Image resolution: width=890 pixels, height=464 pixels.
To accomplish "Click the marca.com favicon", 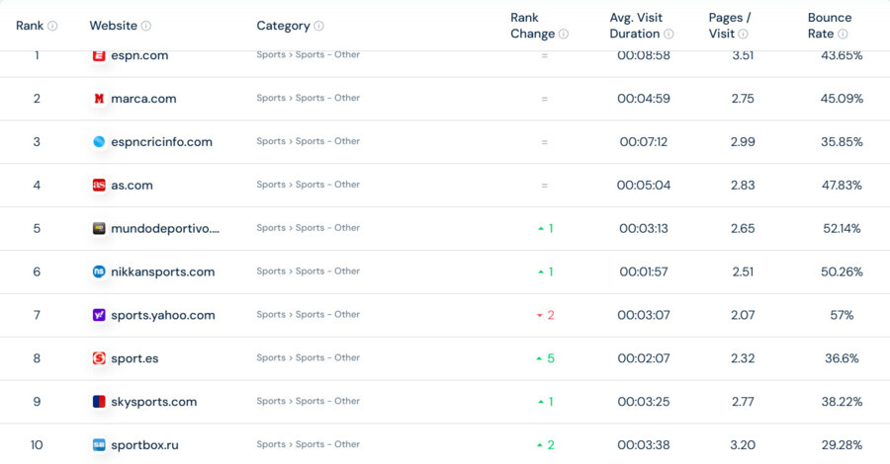I will (99, 99).
